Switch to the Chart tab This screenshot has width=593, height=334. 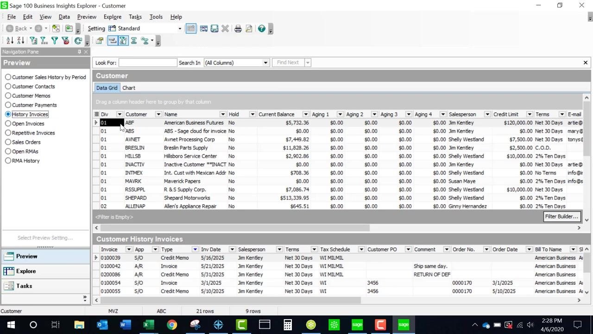click(129, 88)
